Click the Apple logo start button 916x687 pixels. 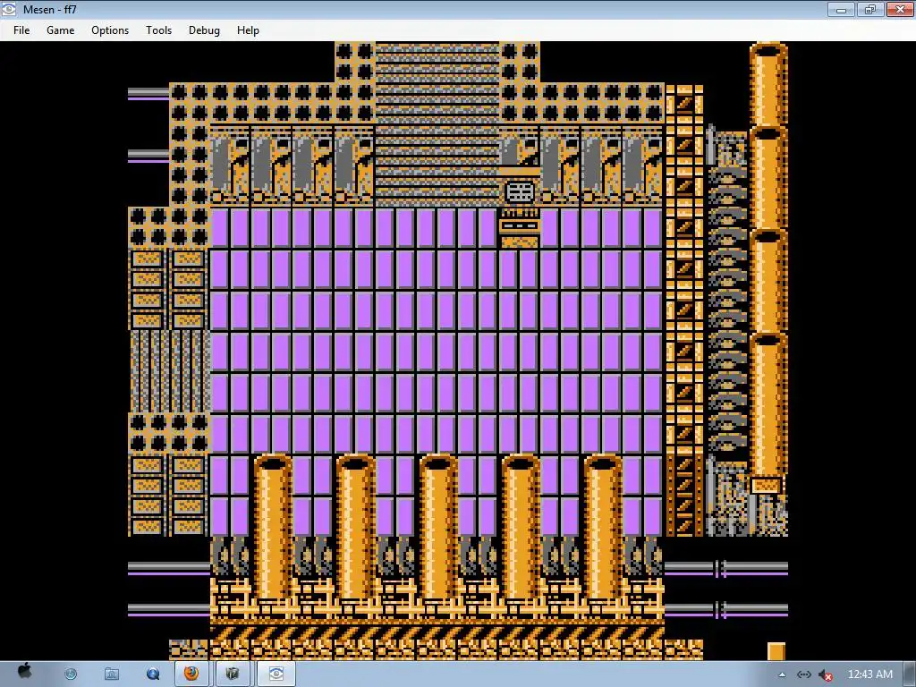[24, 672]
